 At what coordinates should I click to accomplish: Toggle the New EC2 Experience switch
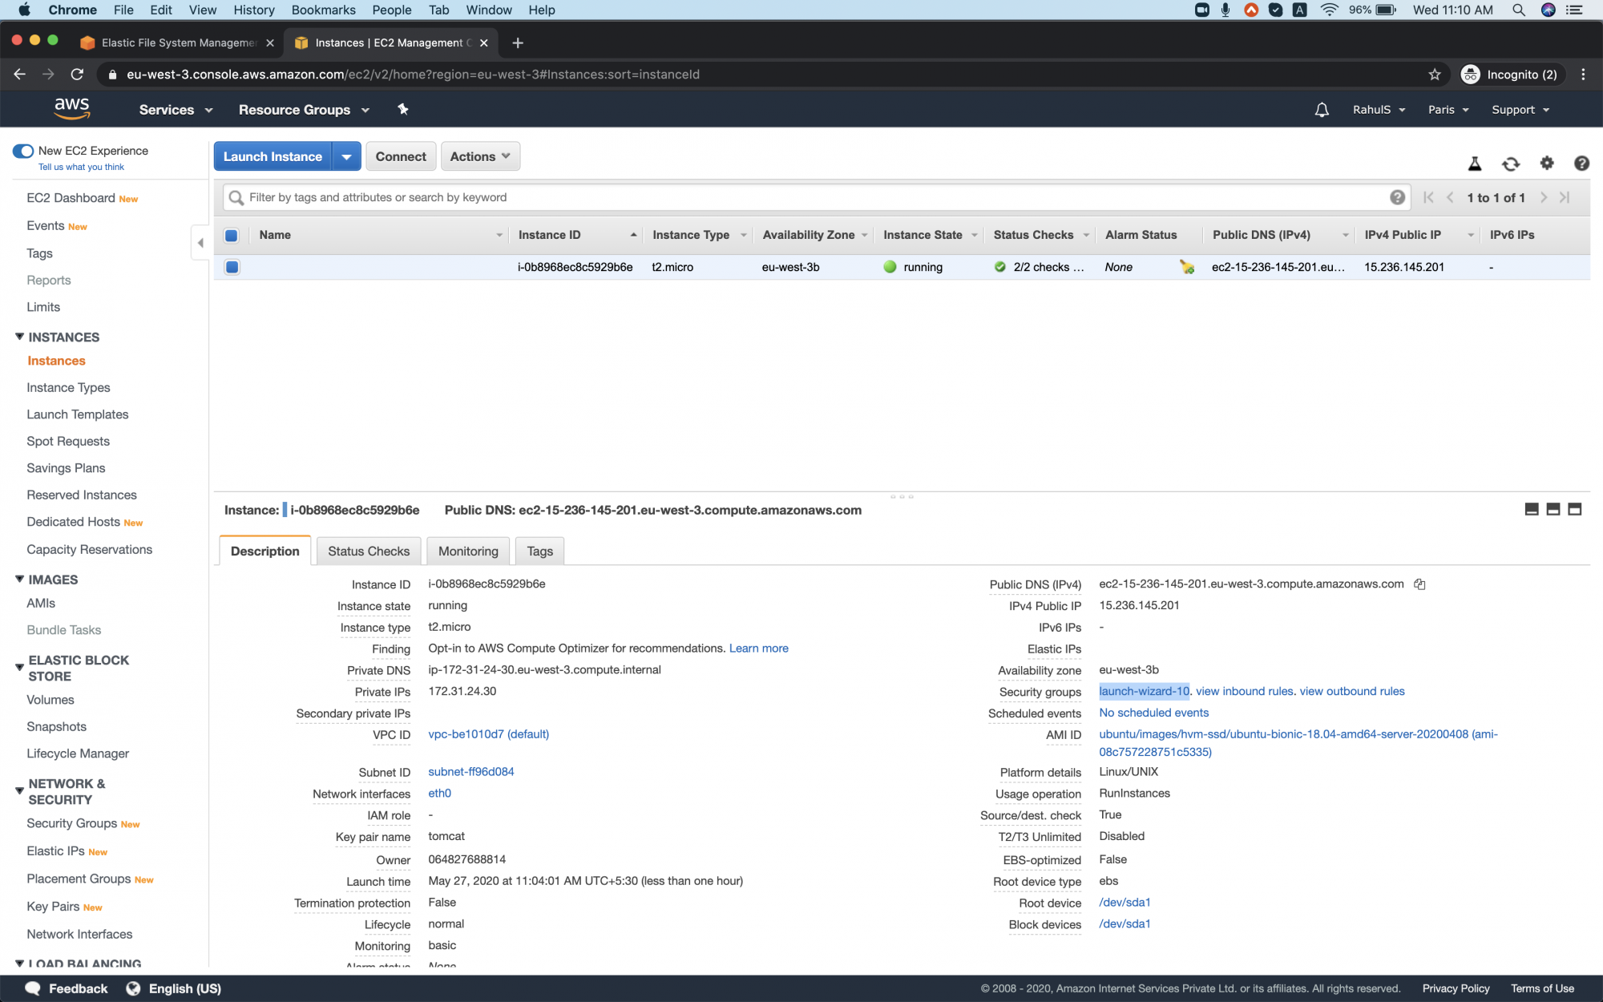pyautogui.click(x=23, y=151)
